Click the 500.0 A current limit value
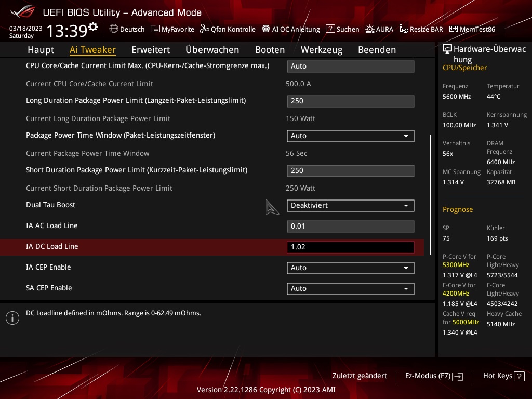Image resolution: width=532 pixels, height=399 pixels. point(298,84)
